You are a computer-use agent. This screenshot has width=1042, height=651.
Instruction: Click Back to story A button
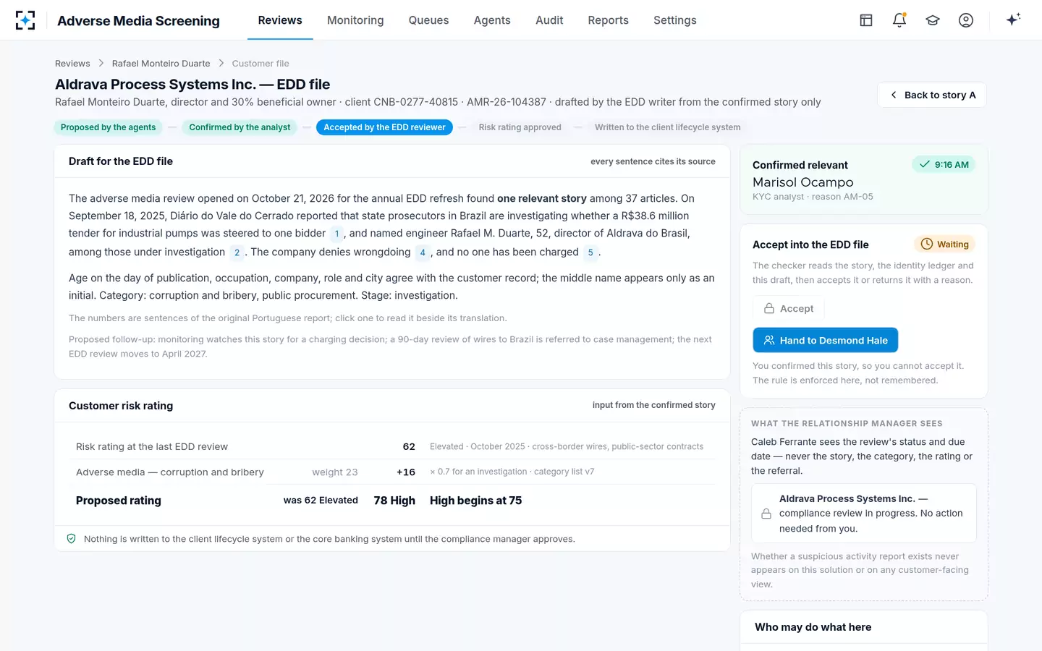[932, 95]
